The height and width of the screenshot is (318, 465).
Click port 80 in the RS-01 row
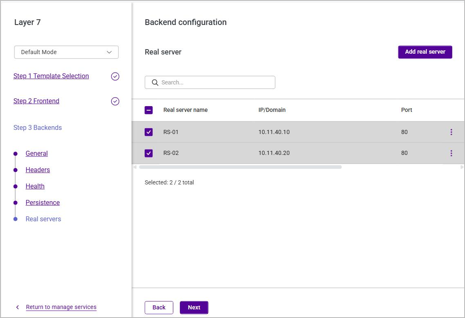(x=404, y=132)
